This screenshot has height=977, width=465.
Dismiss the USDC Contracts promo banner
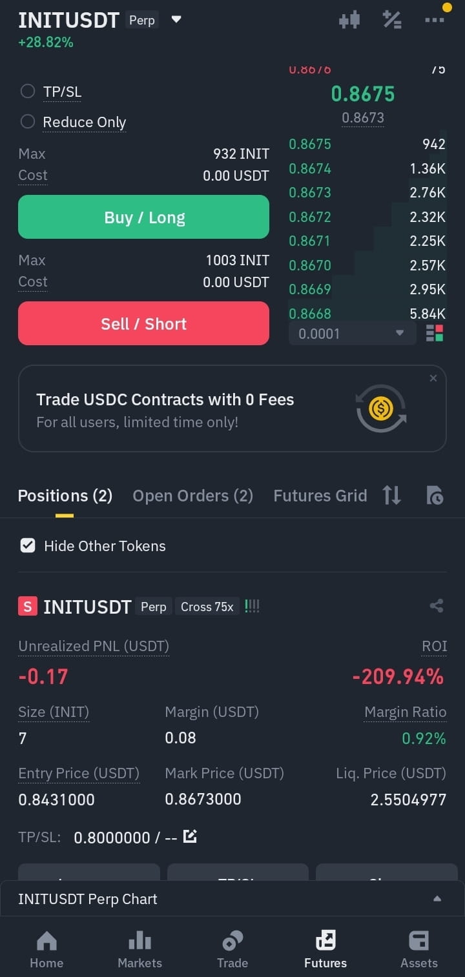433,378
